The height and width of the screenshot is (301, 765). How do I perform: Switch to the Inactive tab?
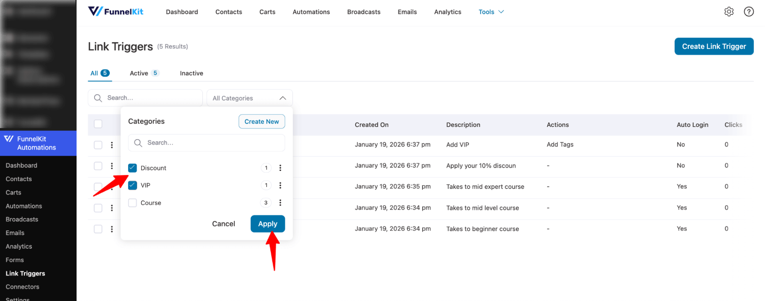[x=191, y=73]
